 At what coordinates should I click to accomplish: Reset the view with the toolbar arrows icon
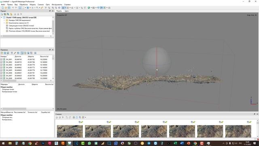pos(59,8)
